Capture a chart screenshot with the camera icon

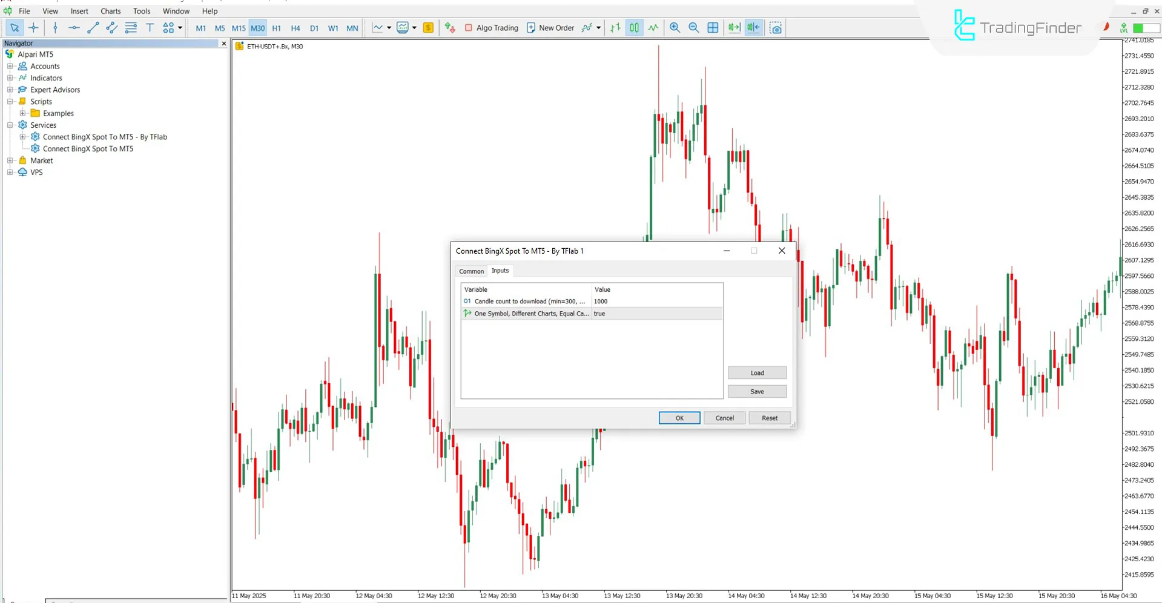(776, 28)
